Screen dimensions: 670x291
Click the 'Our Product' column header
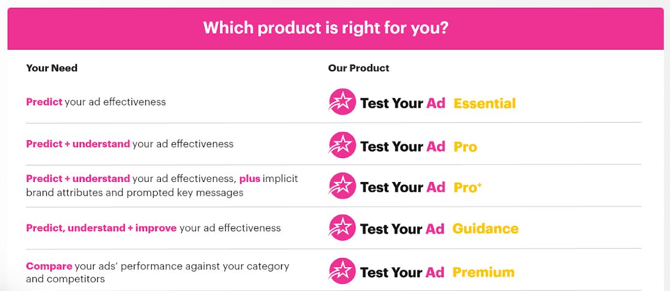tap(358, 68)
